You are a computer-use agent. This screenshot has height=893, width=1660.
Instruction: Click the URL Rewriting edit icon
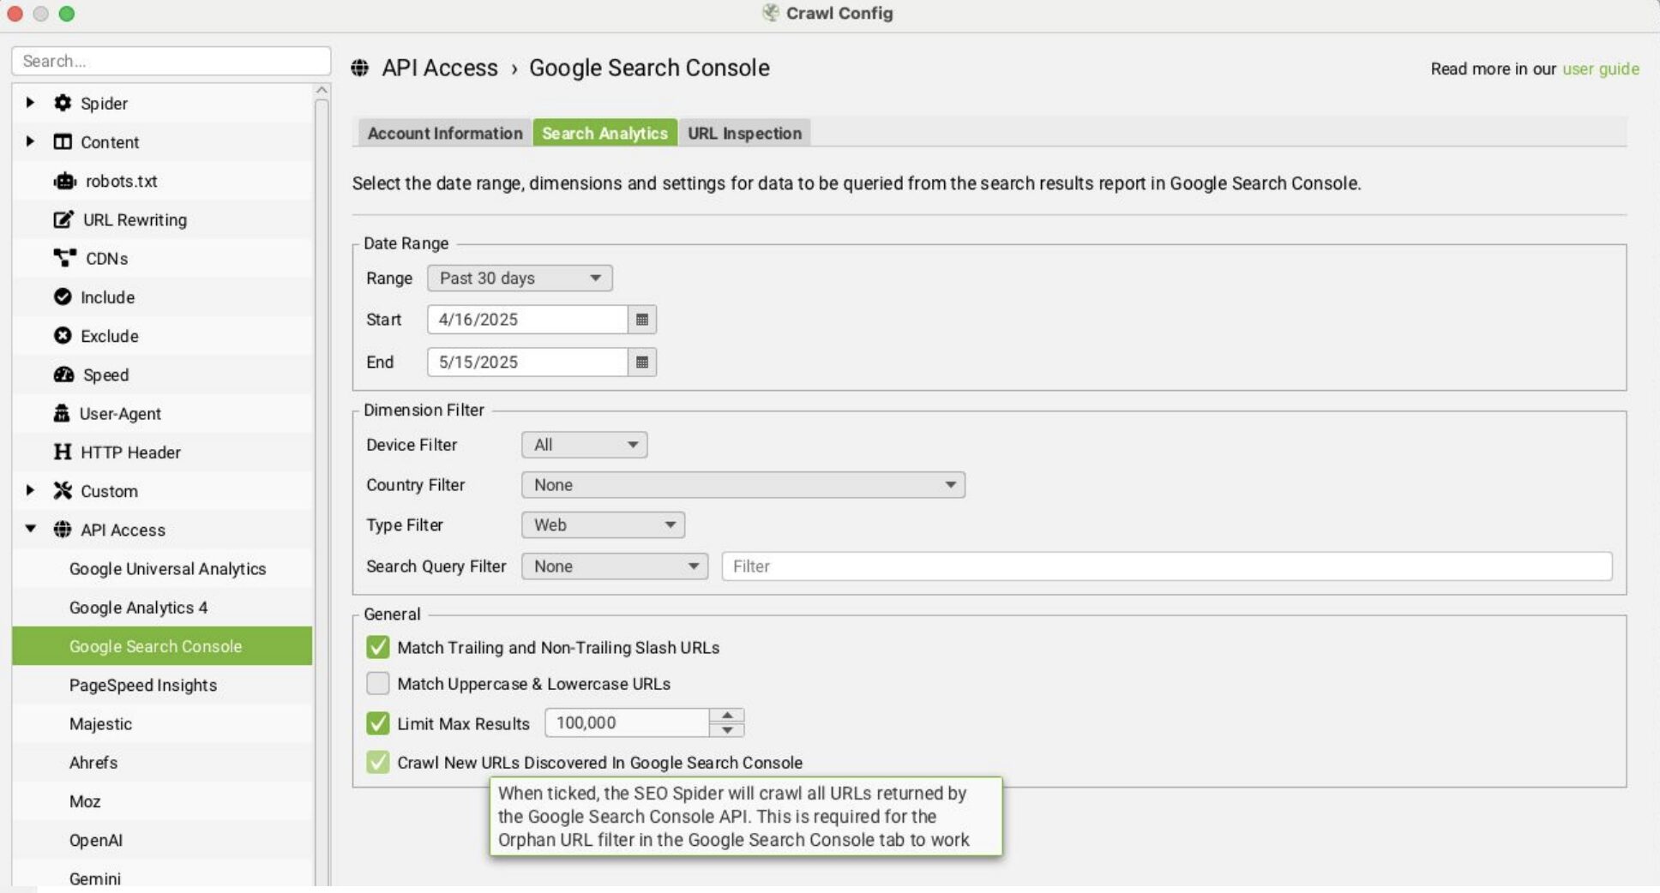pos(63,219)
